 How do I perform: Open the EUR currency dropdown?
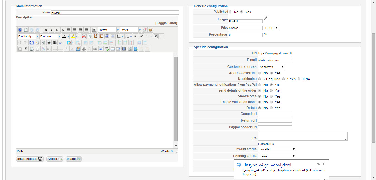coord(271,28)
